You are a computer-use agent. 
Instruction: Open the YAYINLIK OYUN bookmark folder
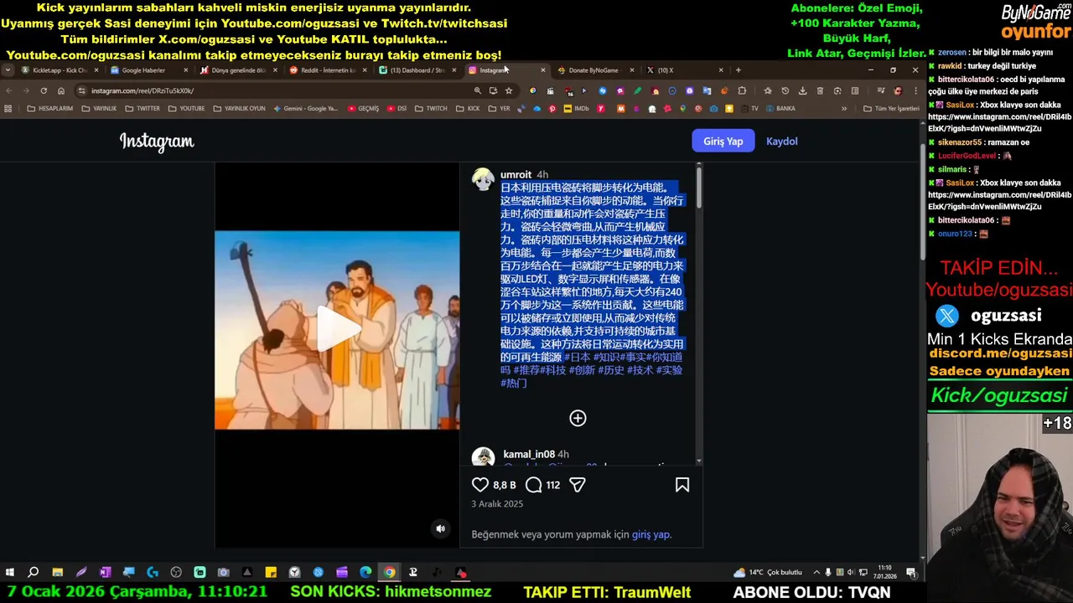pos(239,108)
